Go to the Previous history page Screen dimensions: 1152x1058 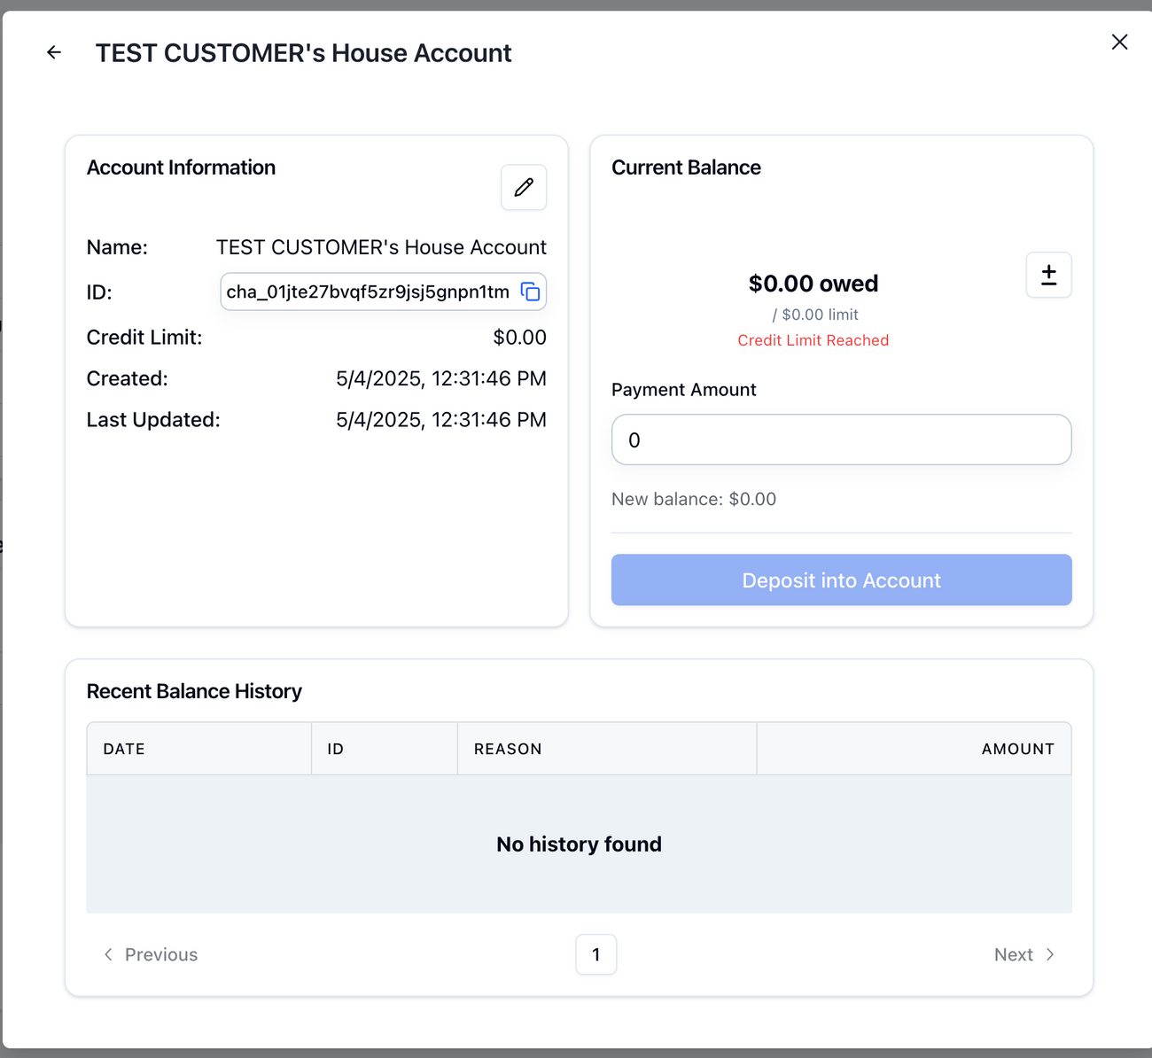151,954
